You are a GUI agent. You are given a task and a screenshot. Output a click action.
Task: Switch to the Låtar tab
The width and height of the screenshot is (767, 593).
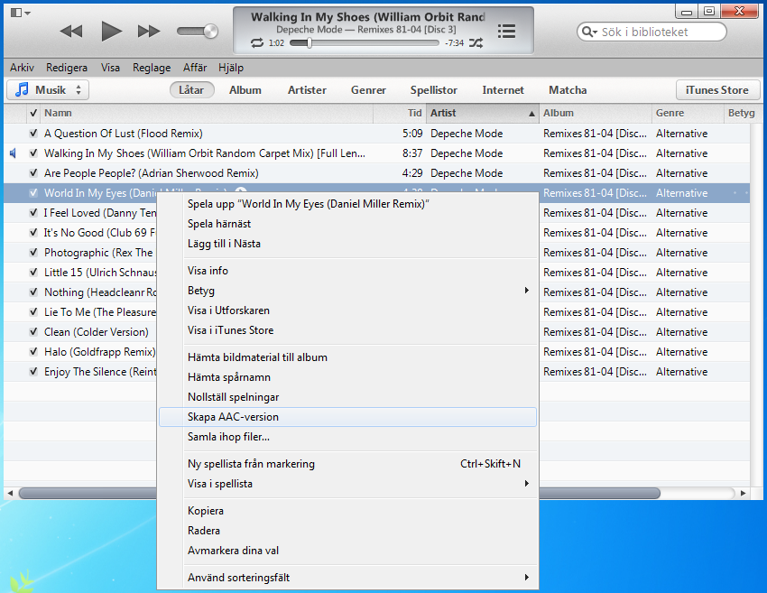191,90
